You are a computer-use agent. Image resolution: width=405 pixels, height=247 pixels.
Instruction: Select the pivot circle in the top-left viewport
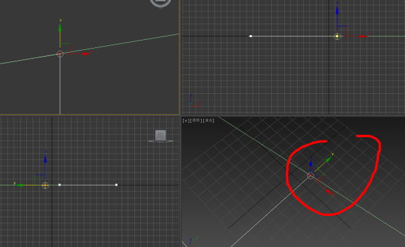[60, 54]
